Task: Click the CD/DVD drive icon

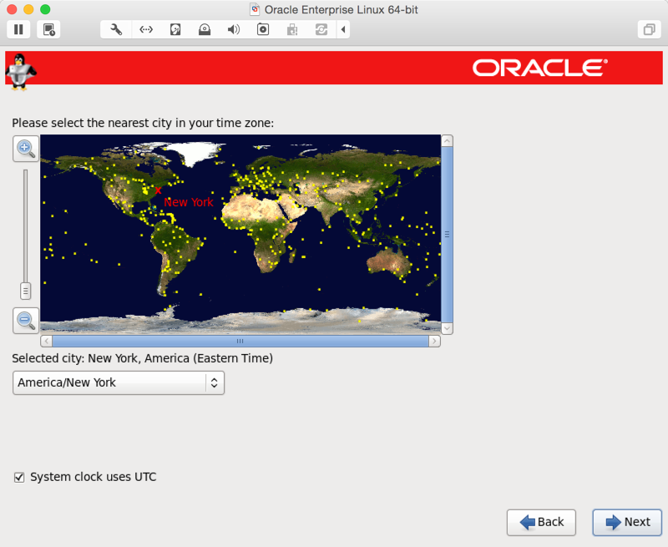Action: coord(205,29)
